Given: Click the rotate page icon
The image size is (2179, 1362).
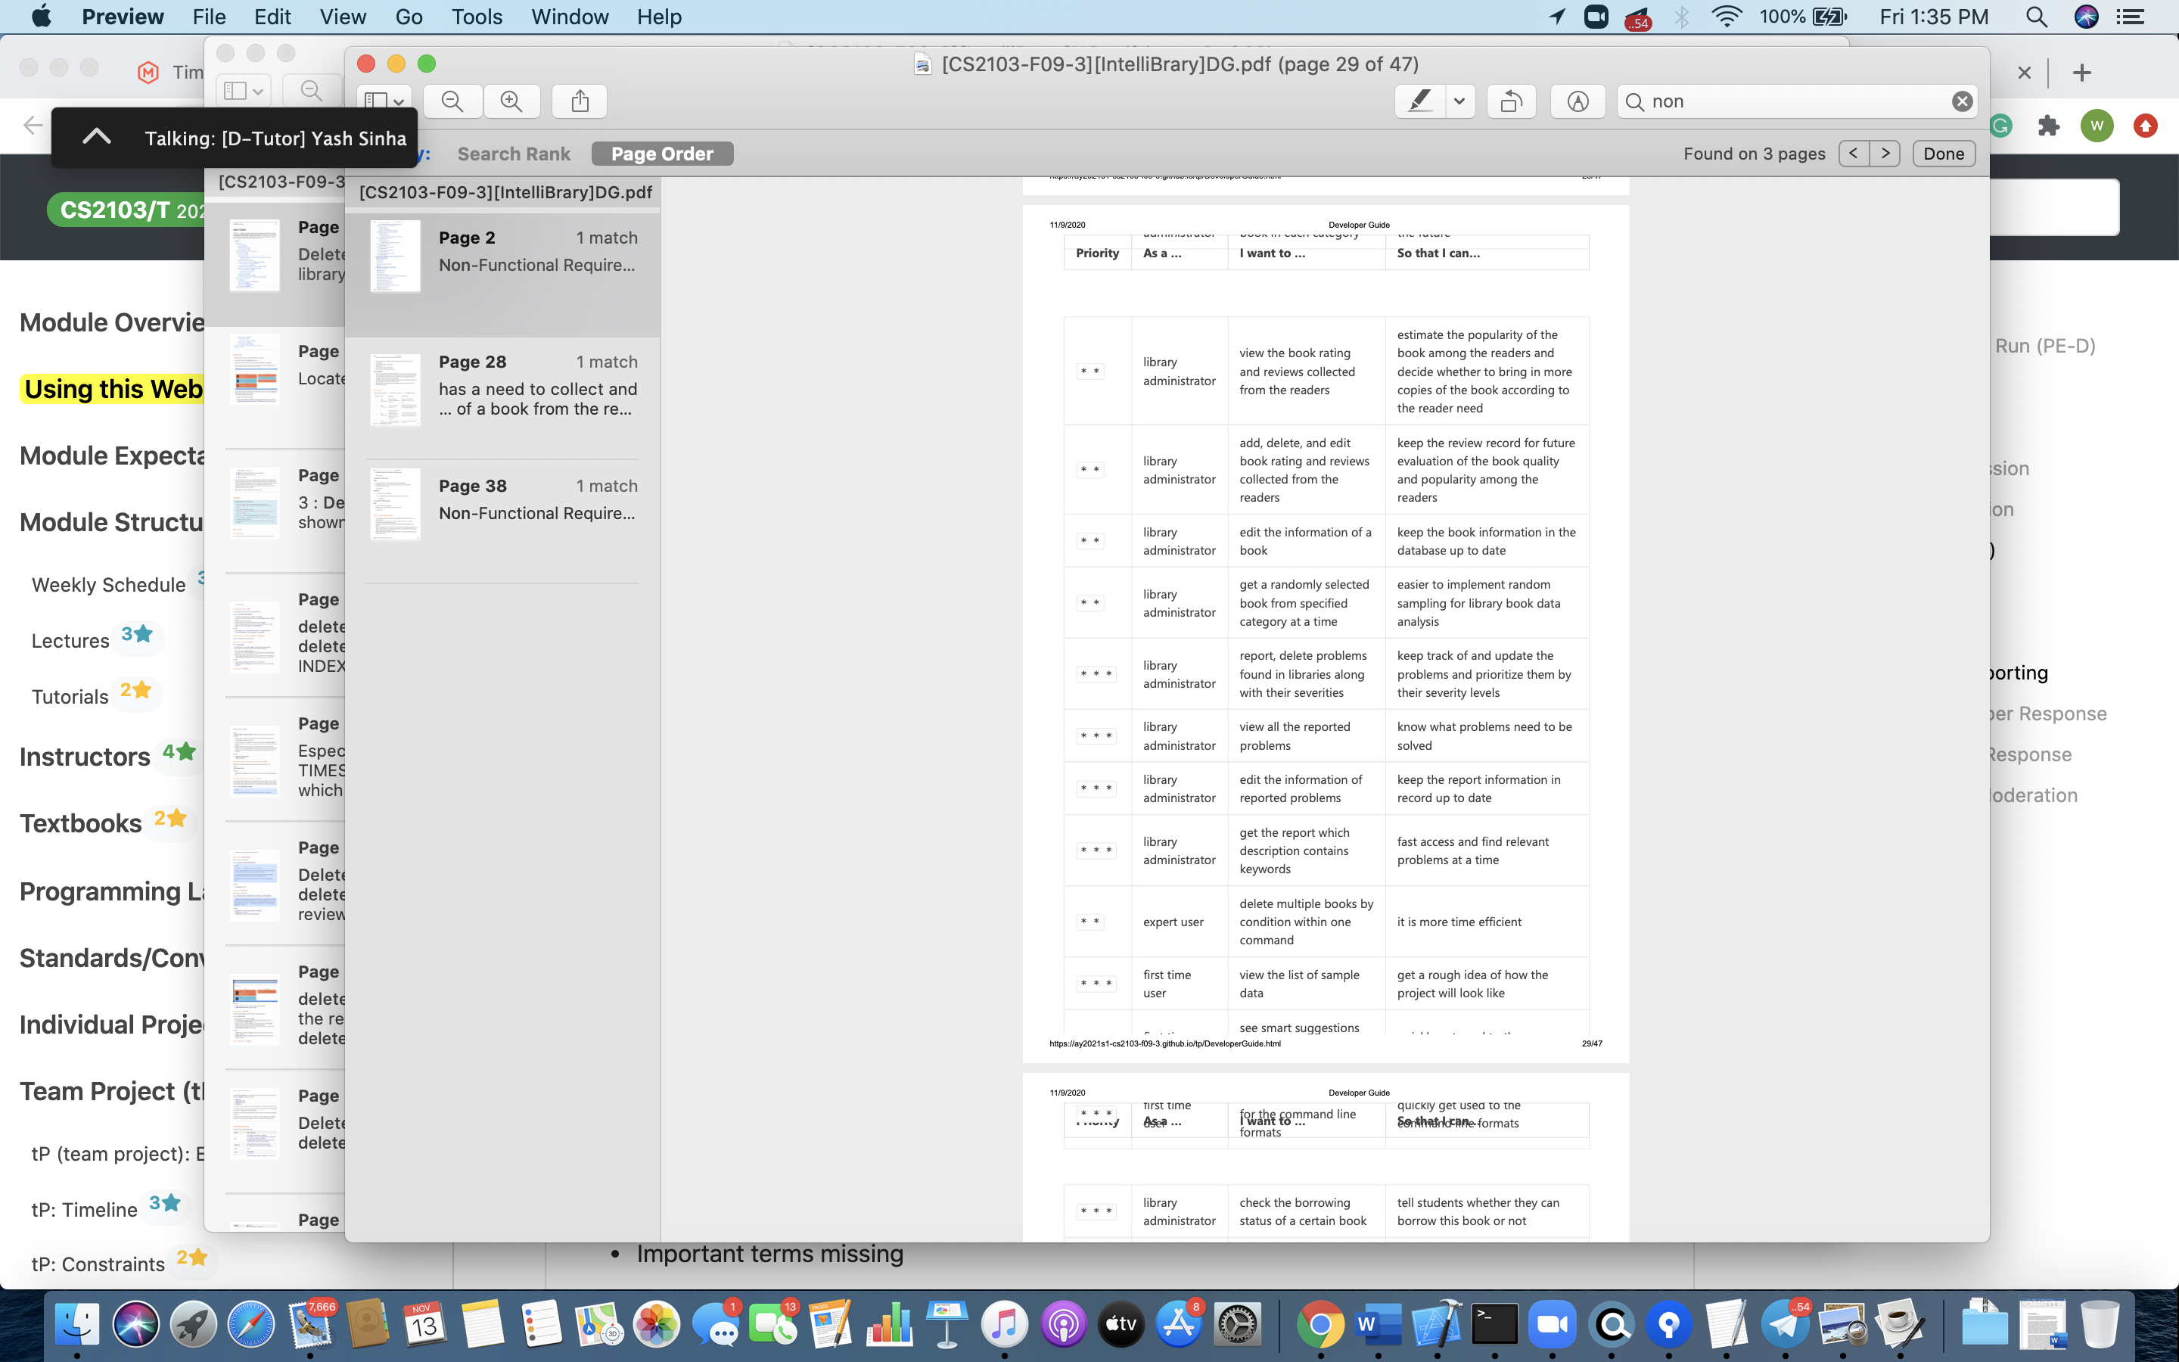Looking at the screenshot, I should [1511, 102].
